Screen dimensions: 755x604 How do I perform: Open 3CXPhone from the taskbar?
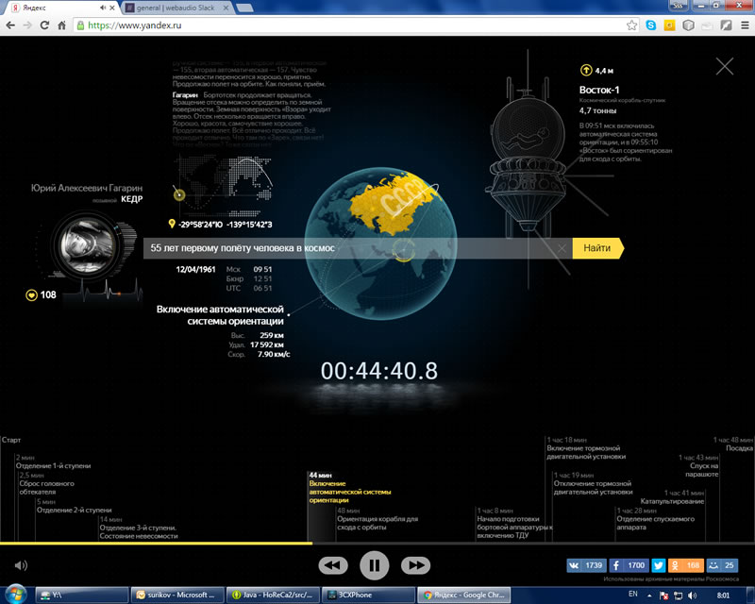pyautogui.click(x=368, y=595)
